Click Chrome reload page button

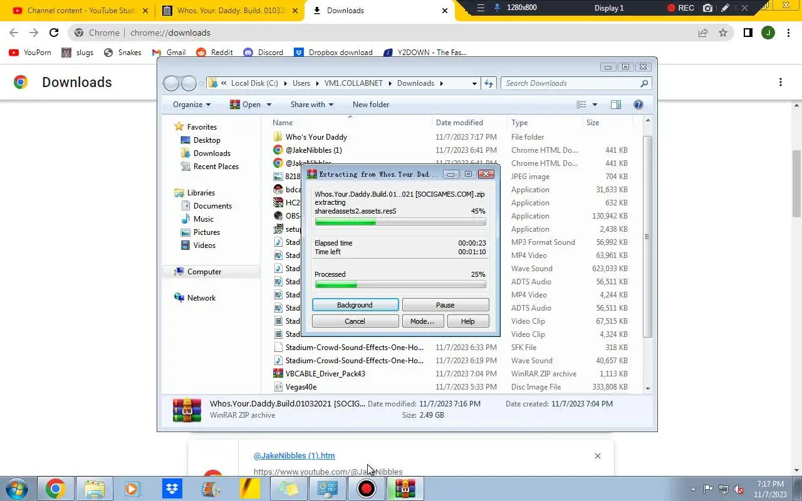(x=54, y=33)
